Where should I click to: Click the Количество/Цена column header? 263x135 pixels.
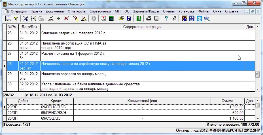pos(142,101)
